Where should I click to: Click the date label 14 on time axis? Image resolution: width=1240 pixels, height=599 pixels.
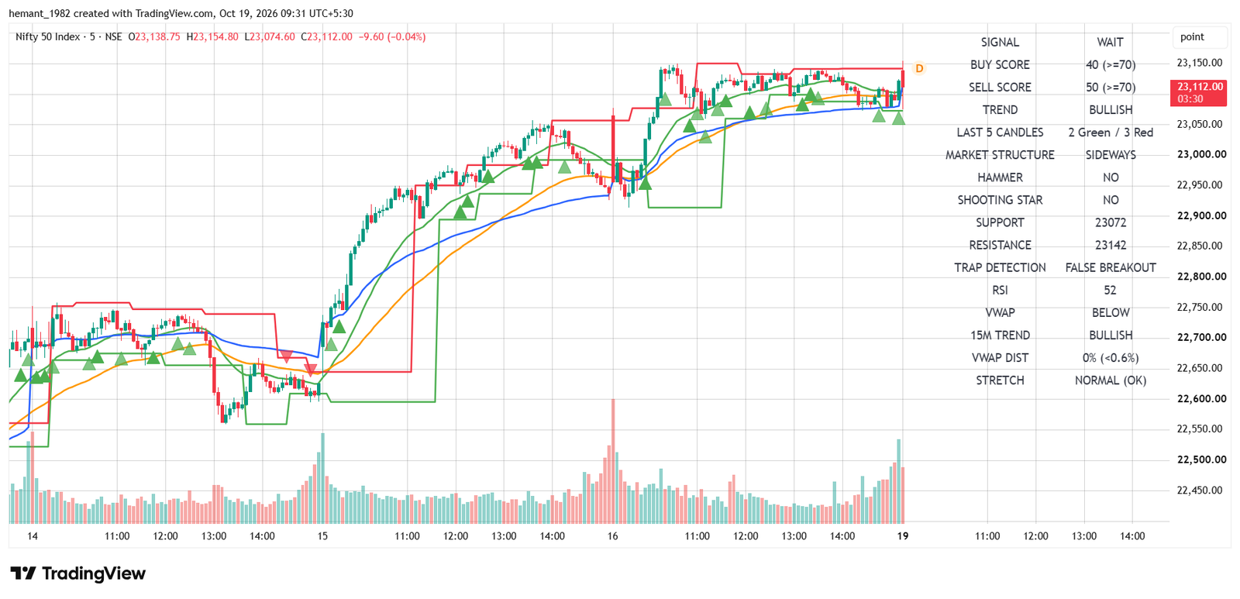[32, 535]
